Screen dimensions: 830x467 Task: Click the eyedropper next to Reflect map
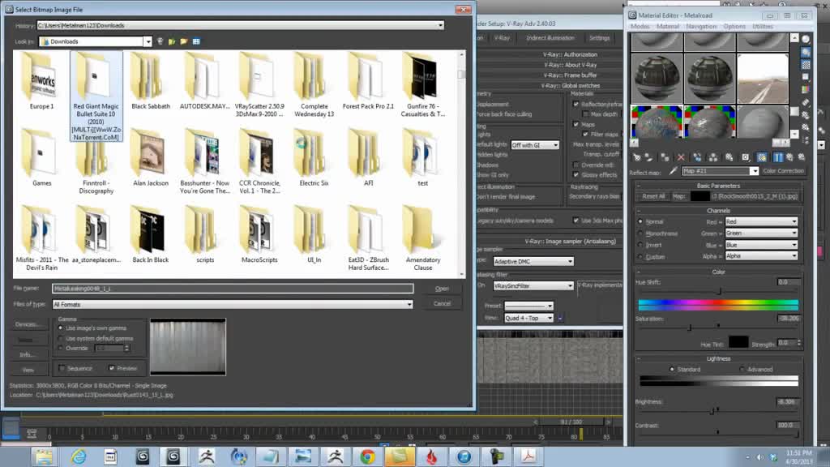673,171
